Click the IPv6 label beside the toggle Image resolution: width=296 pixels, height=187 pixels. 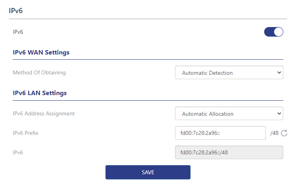[18, 32]
